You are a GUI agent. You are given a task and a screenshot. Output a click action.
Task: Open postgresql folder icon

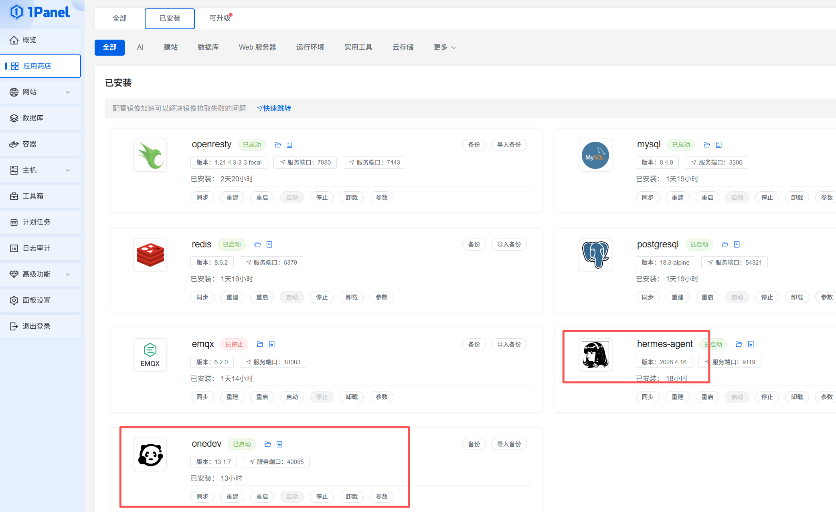click(725, 245)
